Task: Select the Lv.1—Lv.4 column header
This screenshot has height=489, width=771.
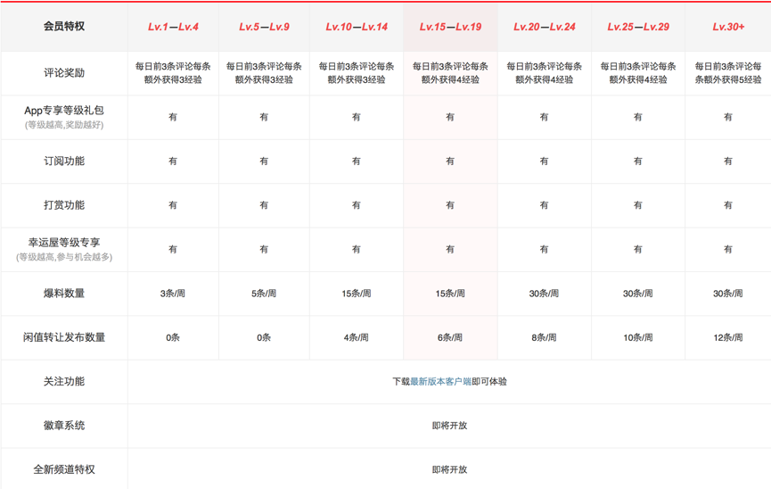Action: [173, 27]
